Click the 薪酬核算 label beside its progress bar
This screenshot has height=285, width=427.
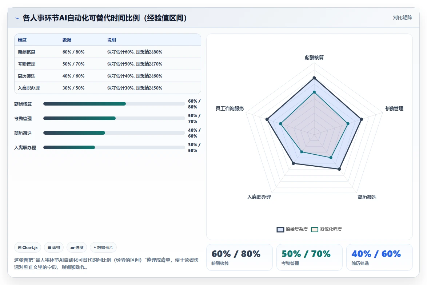23,104
